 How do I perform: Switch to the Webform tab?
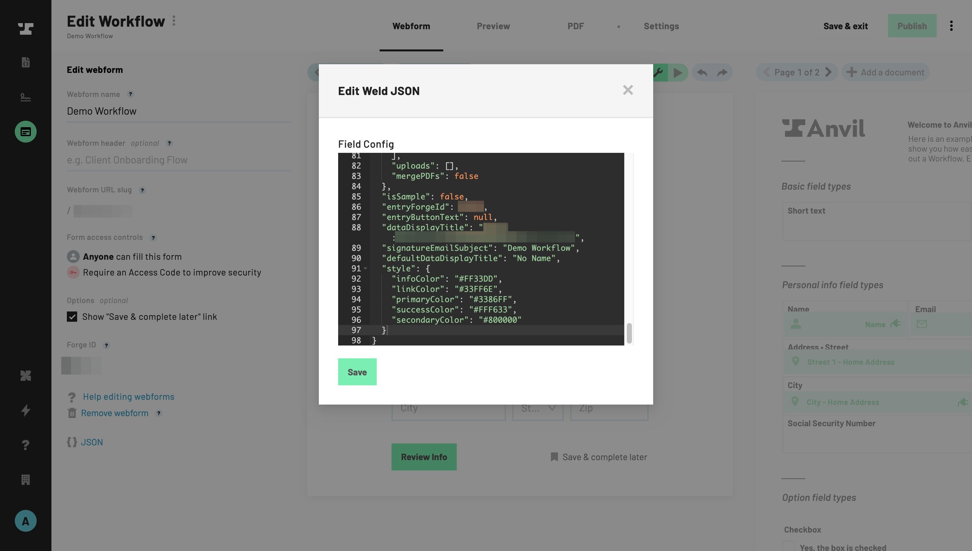tap(411, 26)
